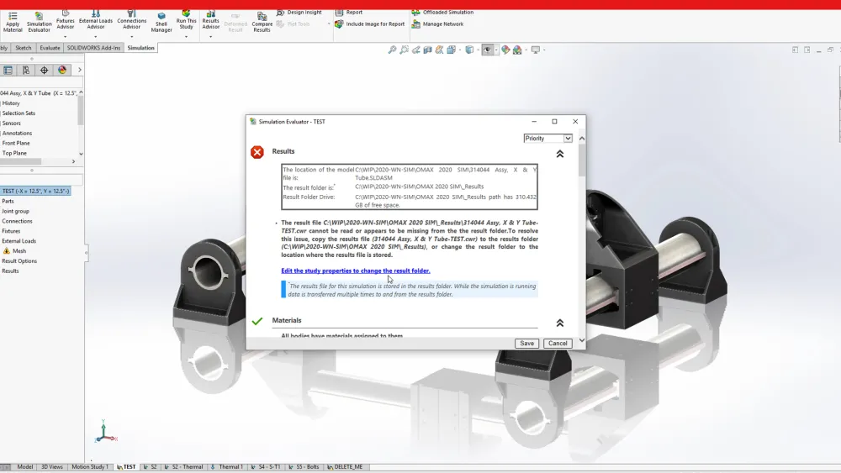Select the DisplayManager color wheel tab
The height and width of the screenshot is (473, 841).
click(62, 71)
